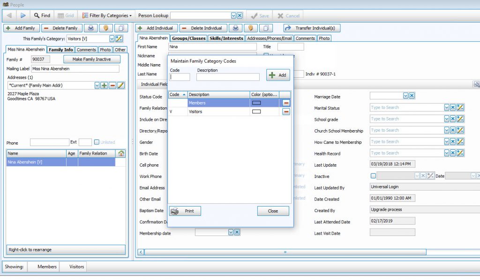Open Filter By Categories menu

point(107,15)
